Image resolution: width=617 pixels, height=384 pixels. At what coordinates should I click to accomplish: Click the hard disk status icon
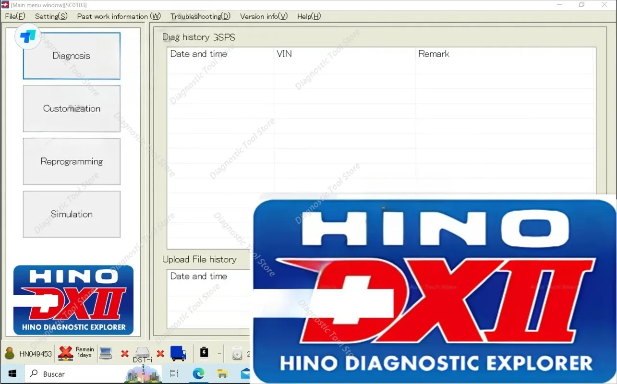click(x=238, y=354)
